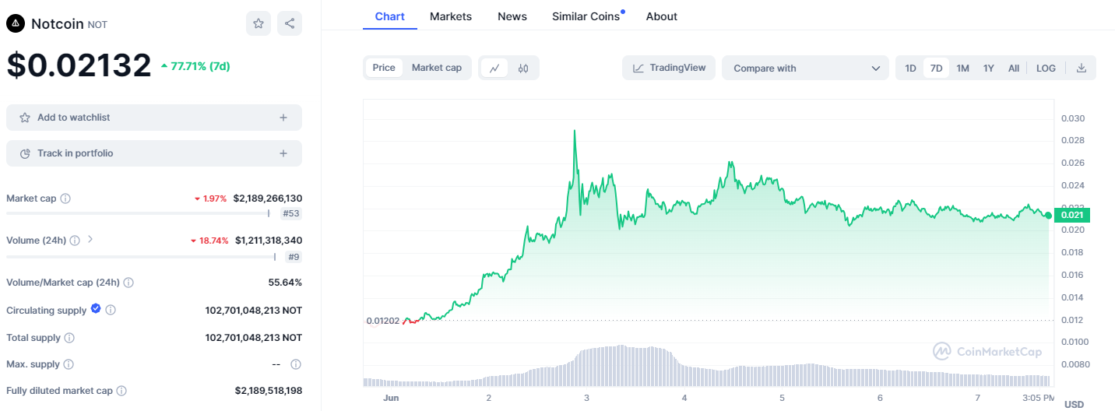Click the download chart icon
Image resolution: width=1115 pixels, height=411 pixels.
1081,68
